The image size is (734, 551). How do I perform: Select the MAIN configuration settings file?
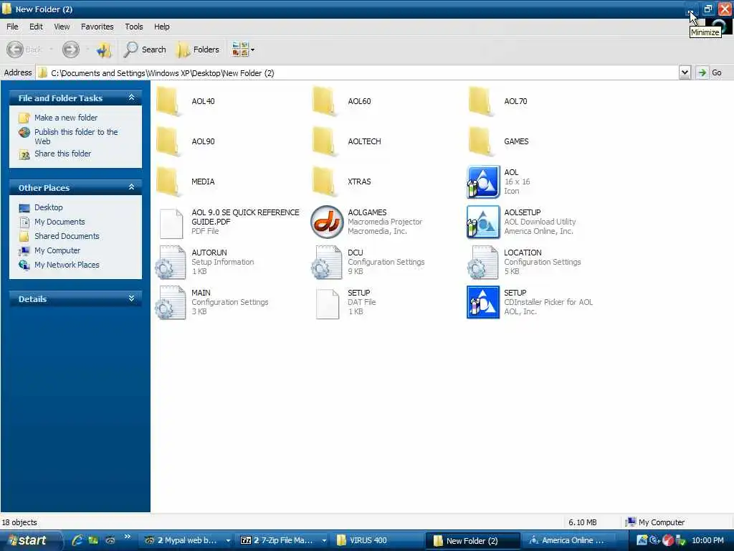tap(212, 302)
